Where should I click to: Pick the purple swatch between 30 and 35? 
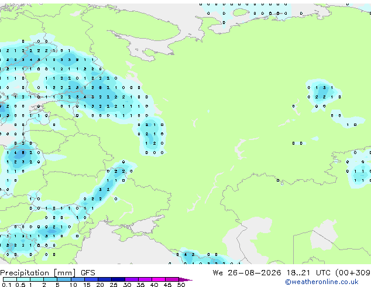(132, 279)
